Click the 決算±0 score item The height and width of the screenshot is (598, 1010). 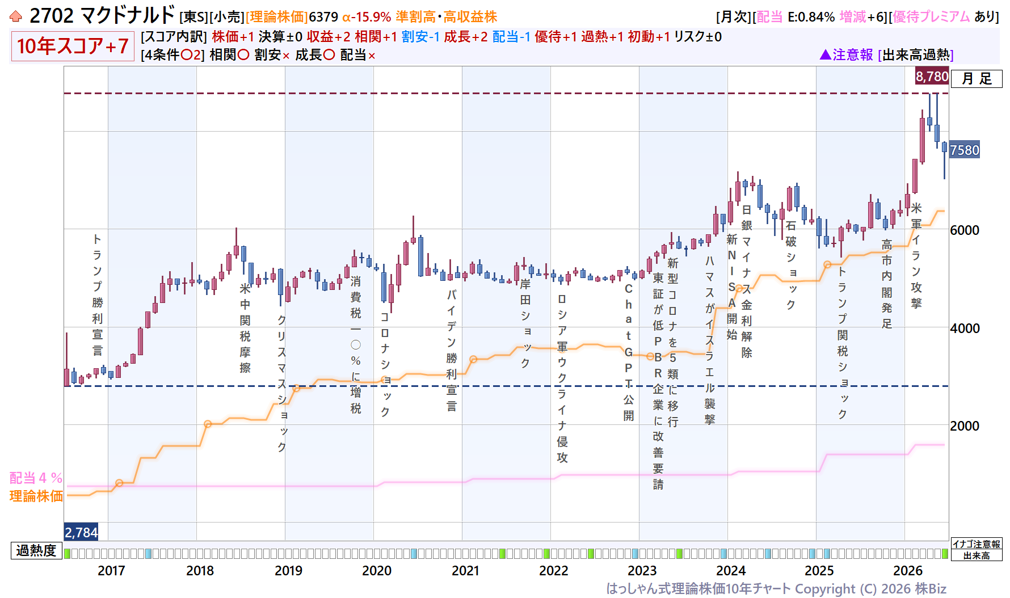coord(280,37)
